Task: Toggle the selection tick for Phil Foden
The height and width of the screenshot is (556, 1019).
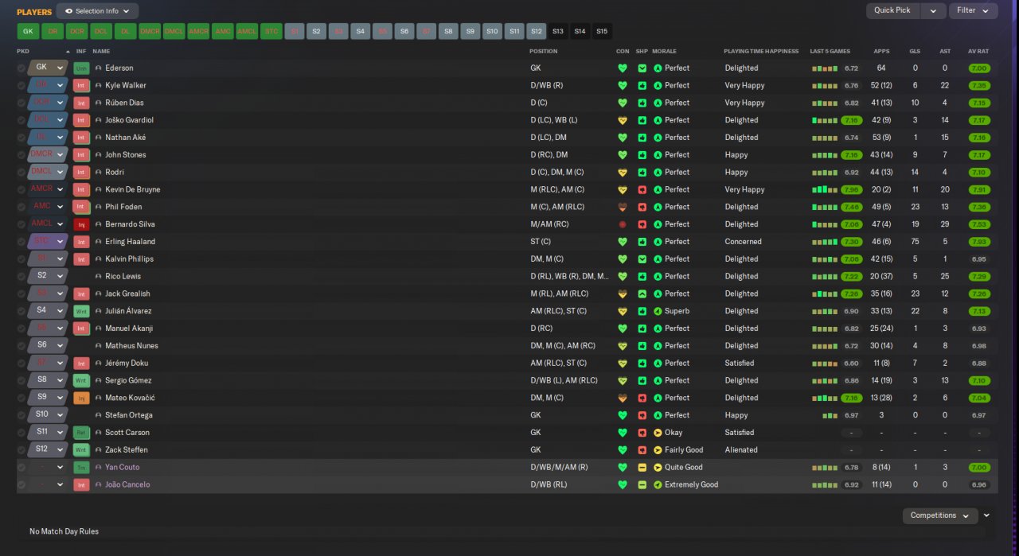Action: (x=21, y=207)
